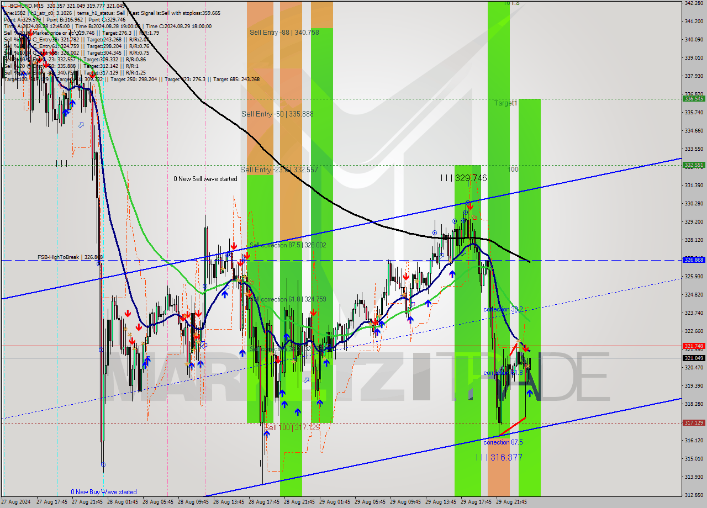Select the 'I I I 316.377' wave label
Viewport: 707px width, 508px height.
(499, 457)
